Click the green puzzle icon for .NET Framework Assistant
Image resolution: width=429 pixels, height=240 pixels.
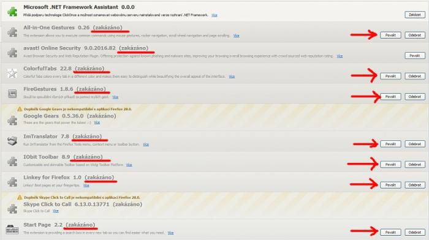coord(12,12)
